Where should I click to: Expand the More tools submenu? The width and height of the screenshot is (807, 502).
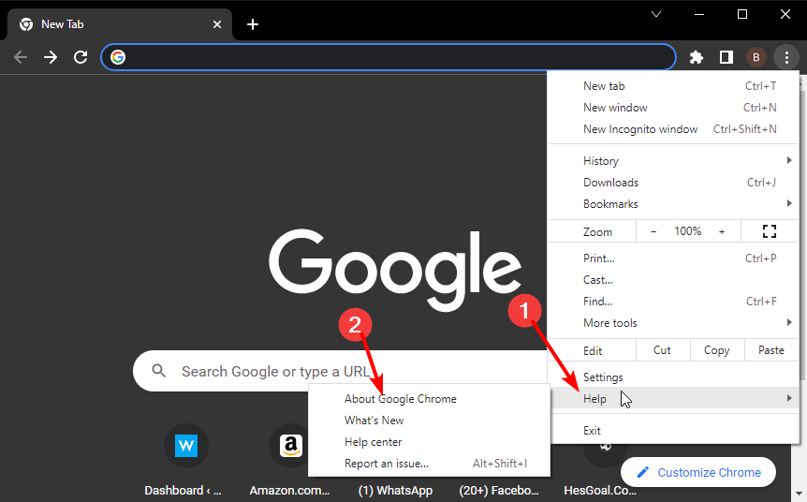point(674,323)
